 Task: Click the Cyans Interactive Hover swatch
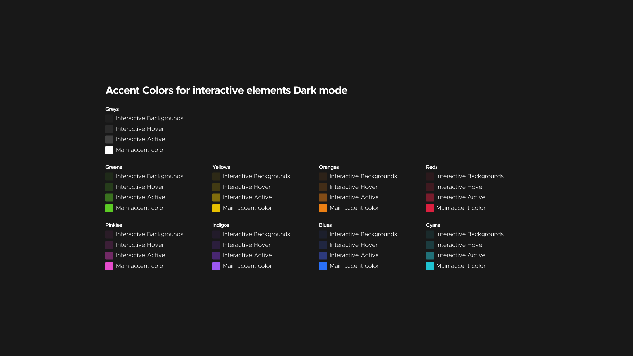point(430,245)
